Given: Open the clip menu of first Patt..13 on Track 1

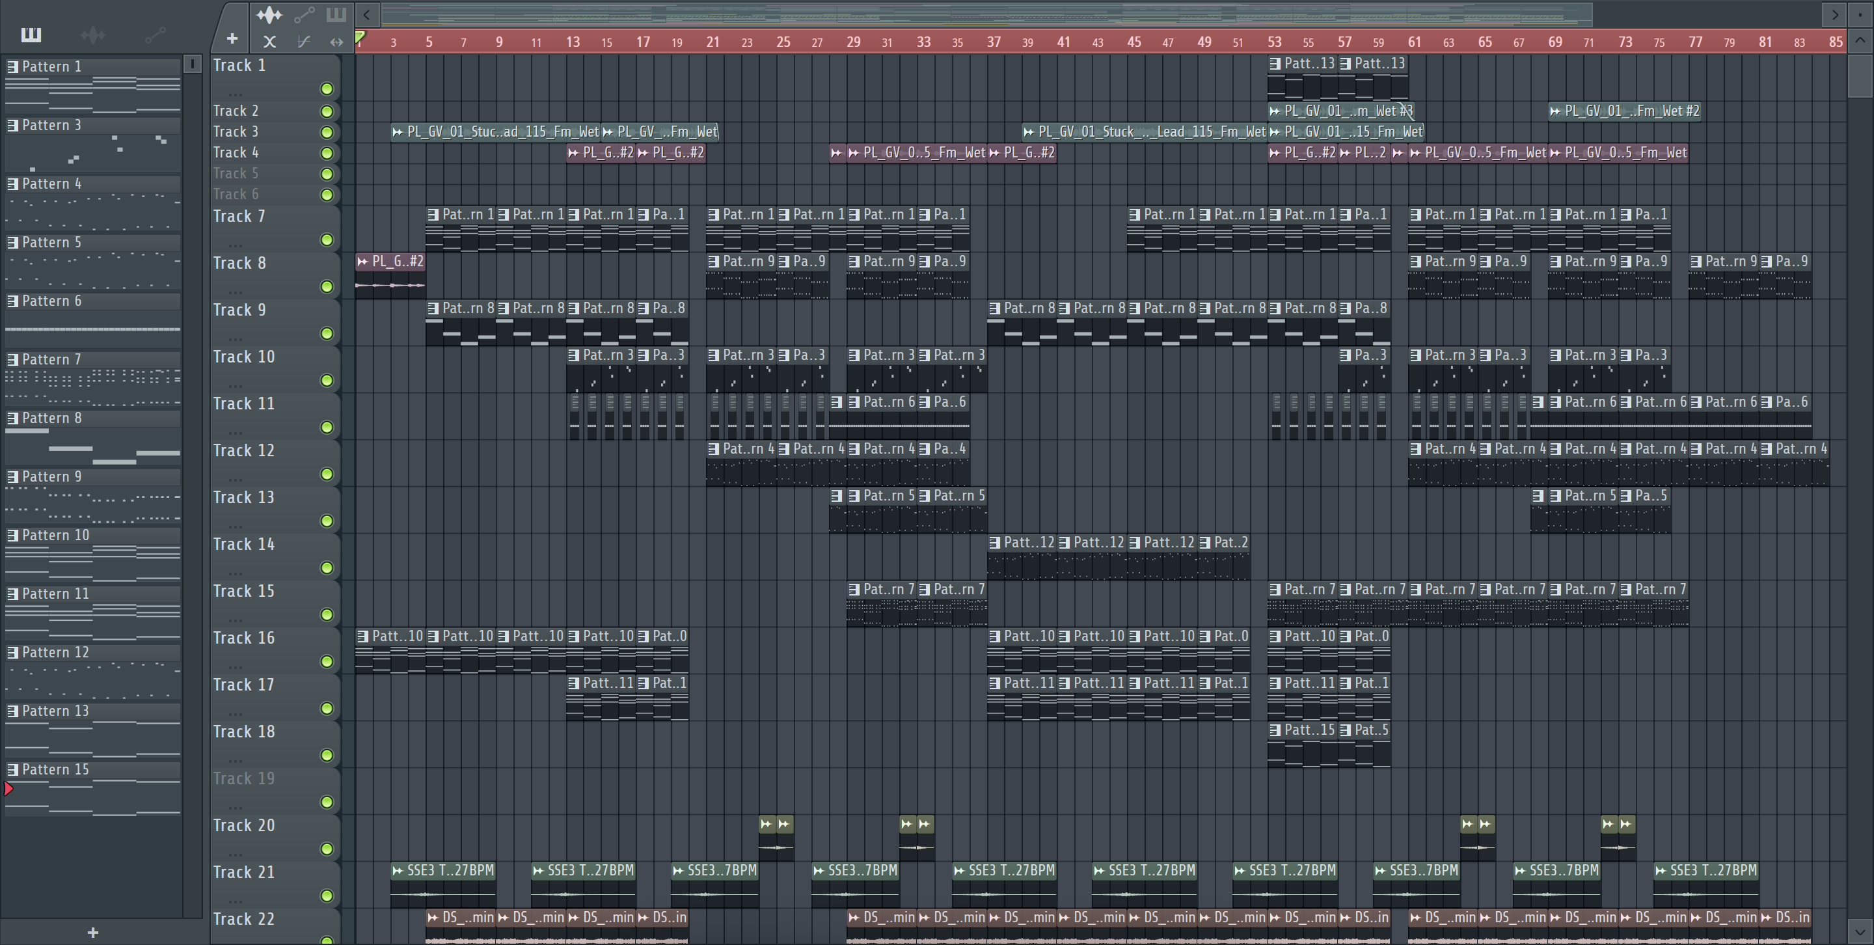Looking at the screenshot, I should pos(1275,63).
